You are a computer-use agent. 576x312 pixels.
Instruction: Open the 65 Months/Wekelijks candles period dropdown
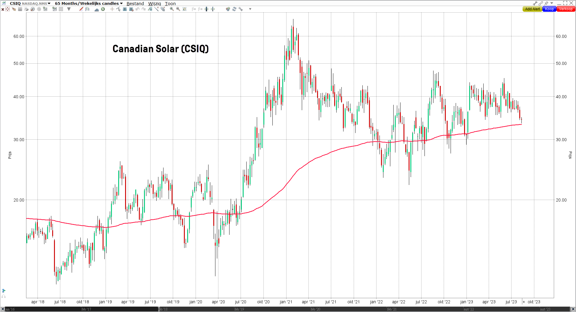coord(89,3)
